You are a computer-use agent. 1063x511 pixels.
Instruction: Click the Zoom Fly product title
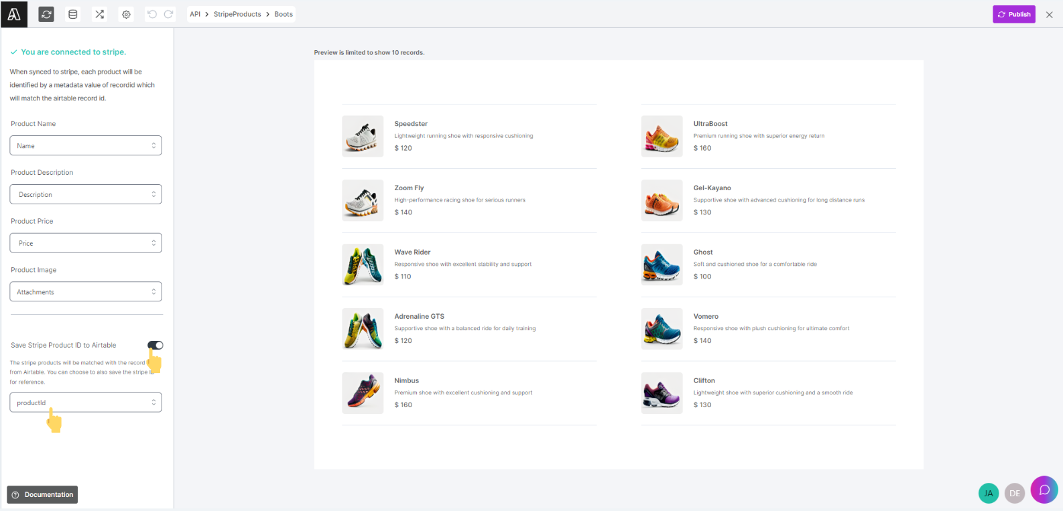point(409,188)
